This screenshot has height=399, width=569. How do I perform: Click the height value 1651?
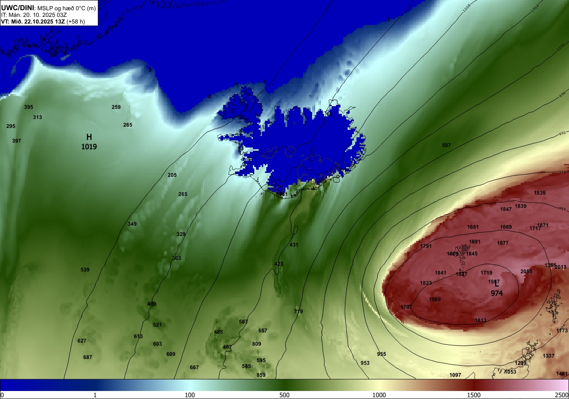coord(473,227)
